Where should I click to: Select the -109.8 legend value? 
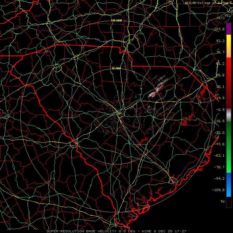point(219,190)
